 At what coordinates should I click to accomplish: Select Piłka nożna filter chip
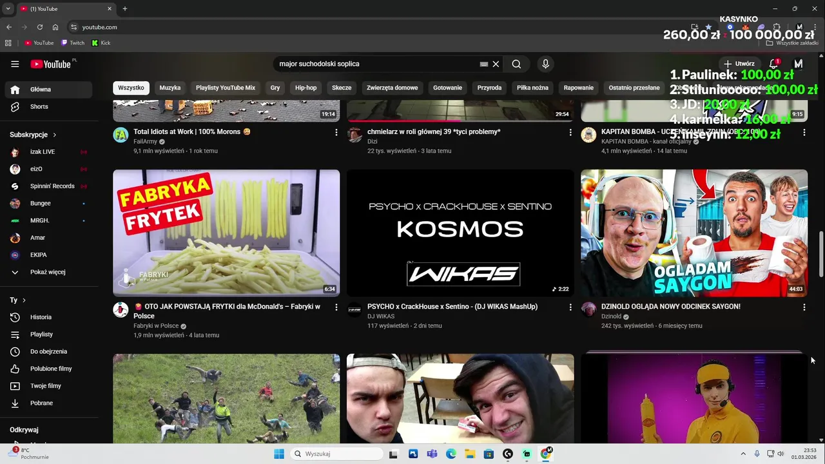tap(532, 88)
